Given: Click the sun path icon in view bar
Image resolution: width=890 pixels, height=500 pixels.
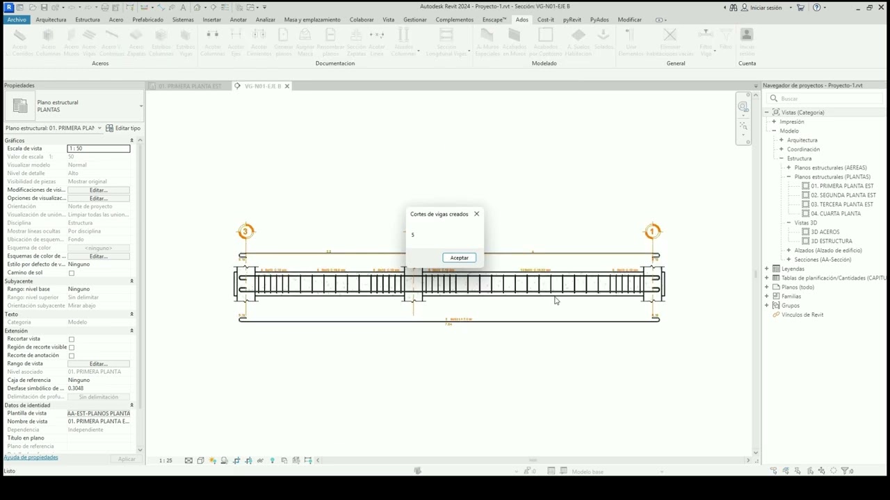Looking at the screenshot, I should 212,460.
